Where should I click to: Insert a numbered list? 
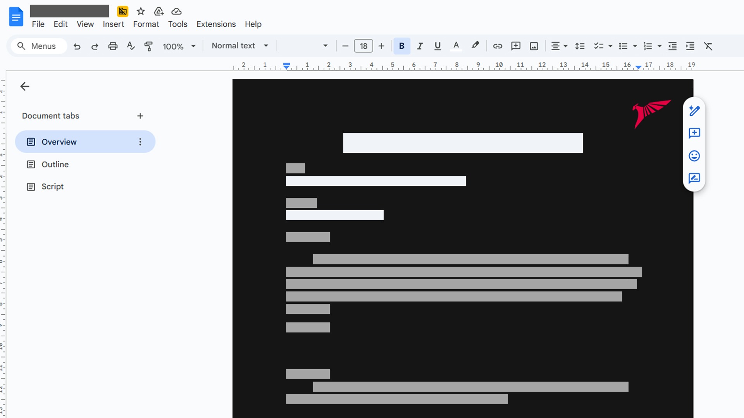(648, 46)
